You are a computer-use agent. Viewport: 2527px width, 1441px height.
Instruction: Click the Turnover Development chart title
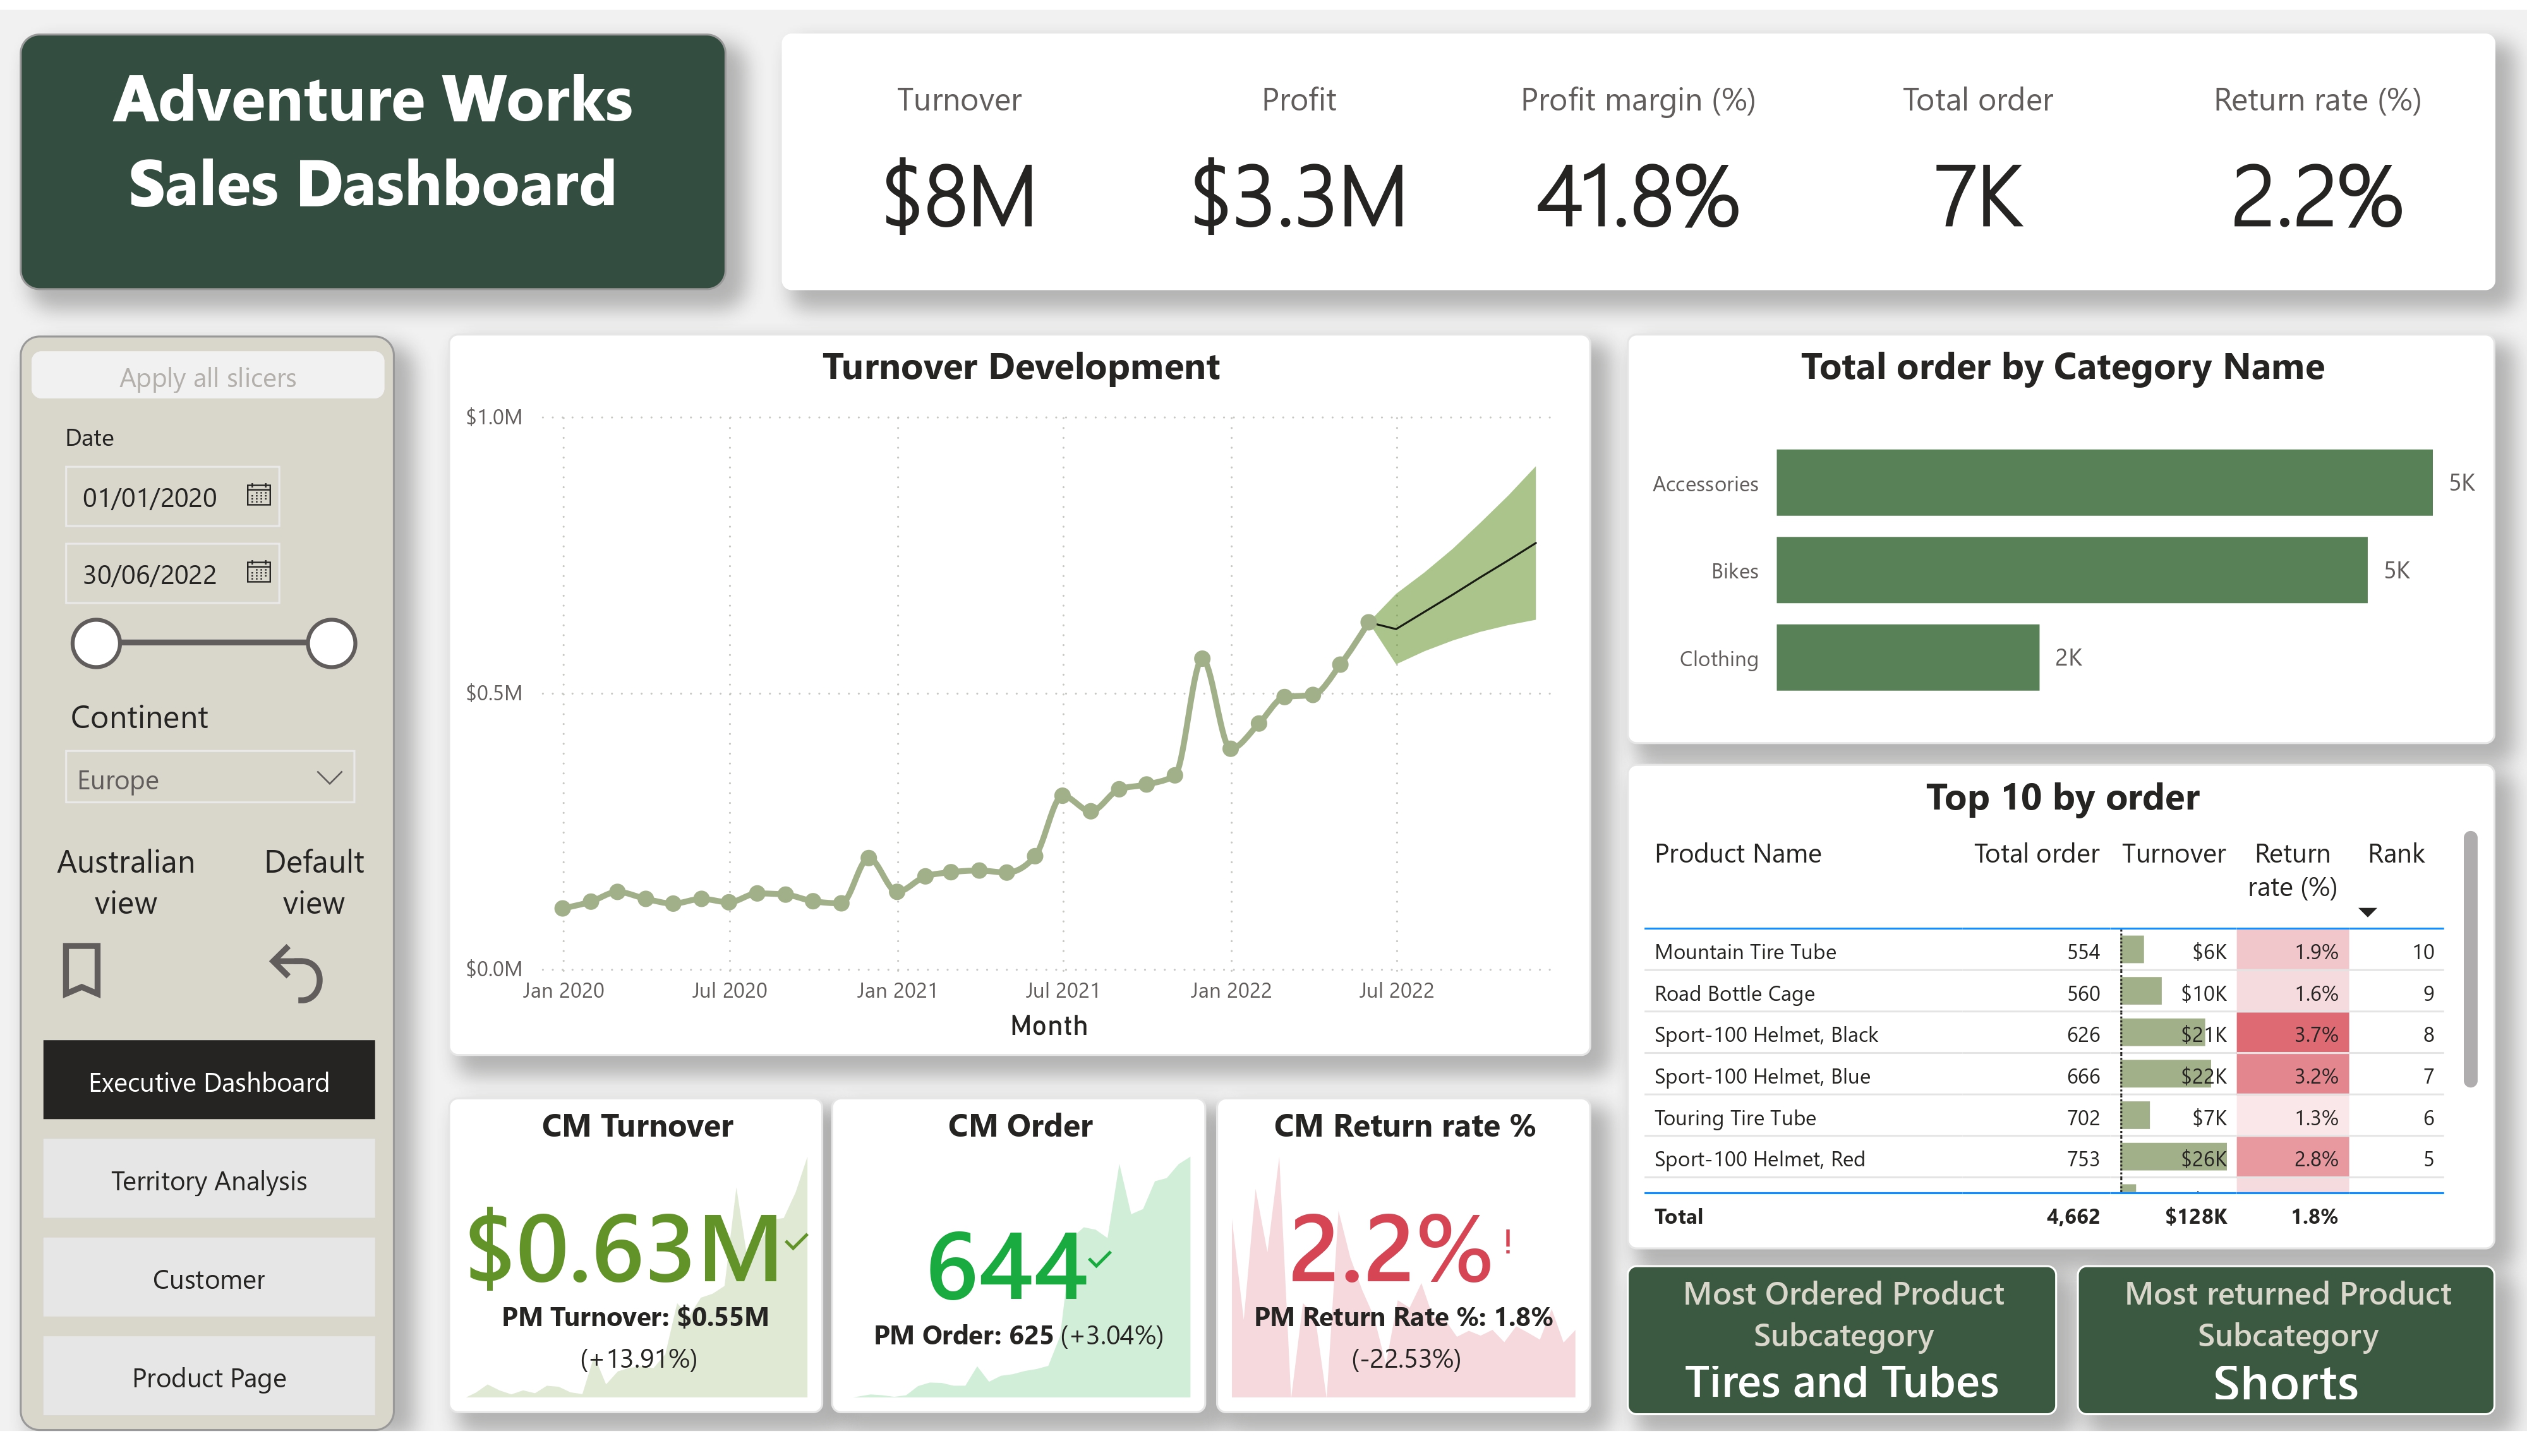pyautogui.click(x=1020, y=366)
